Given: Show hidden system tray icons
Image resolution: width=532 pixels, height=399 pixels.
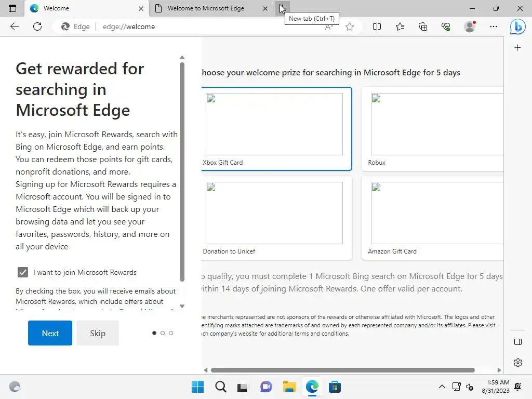Looking at the screenshot, I should pos(442,387).
